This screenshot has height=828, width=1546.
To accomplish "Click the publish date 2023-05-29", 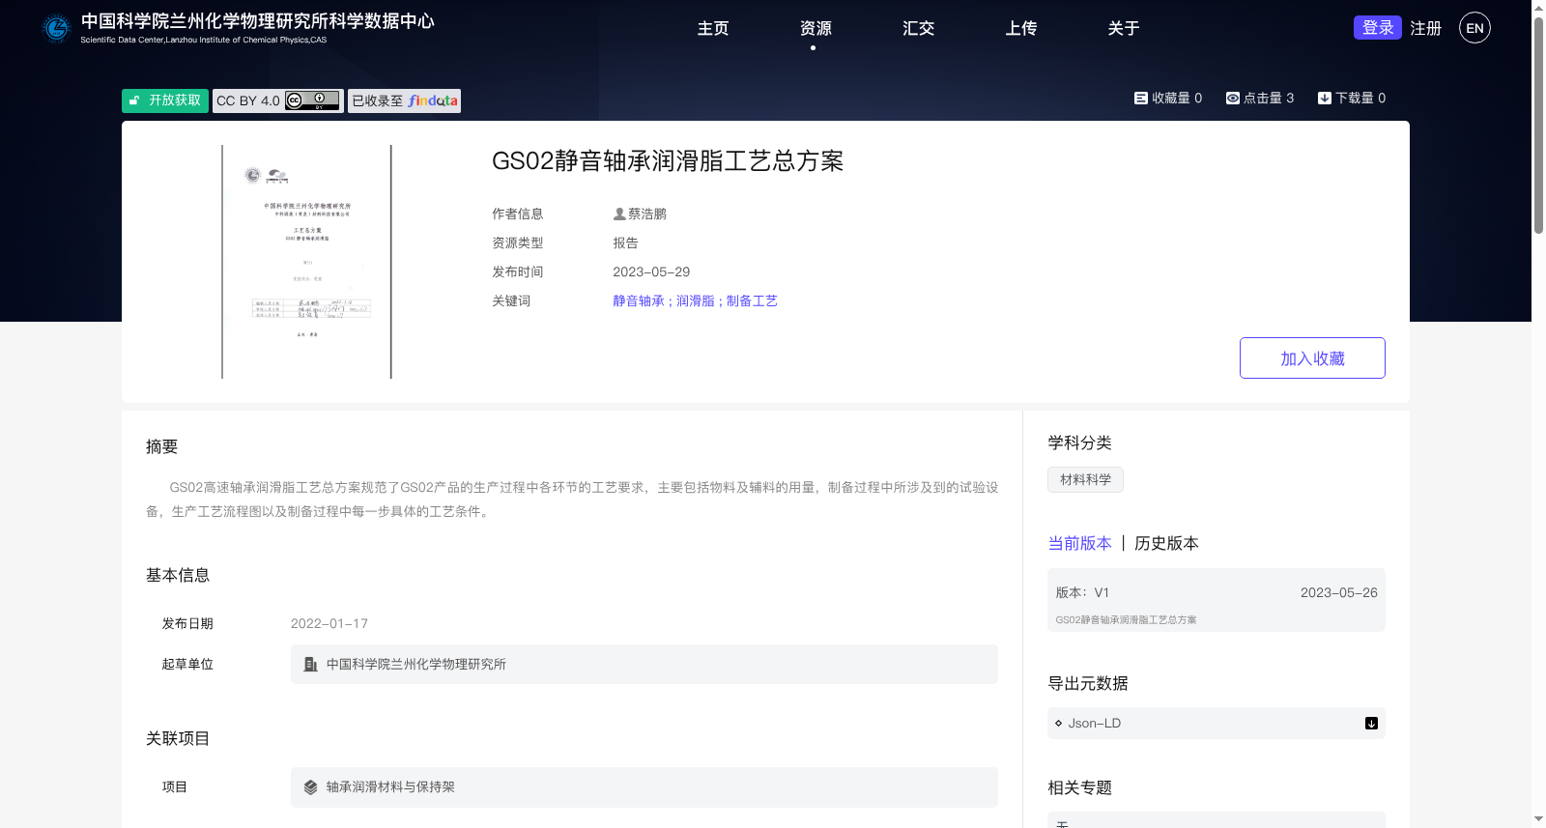I will [x=651, y=271].
